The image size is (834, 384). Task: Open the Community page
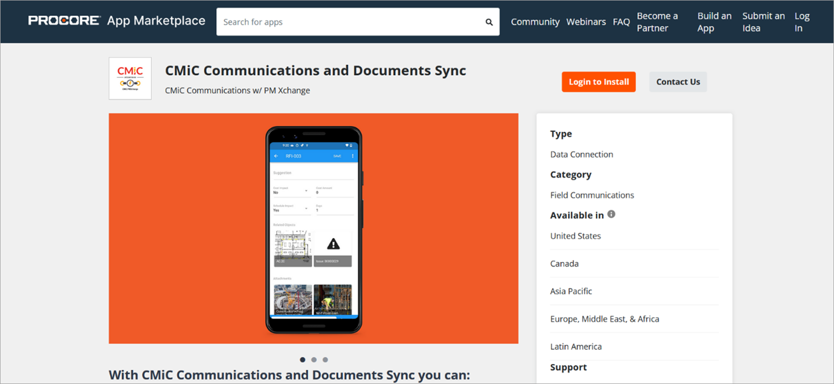click(x=535, y=22)
